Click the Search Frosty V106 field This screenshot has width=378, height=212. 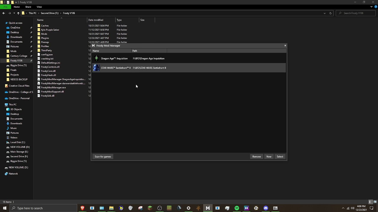[x=356, y=13]
